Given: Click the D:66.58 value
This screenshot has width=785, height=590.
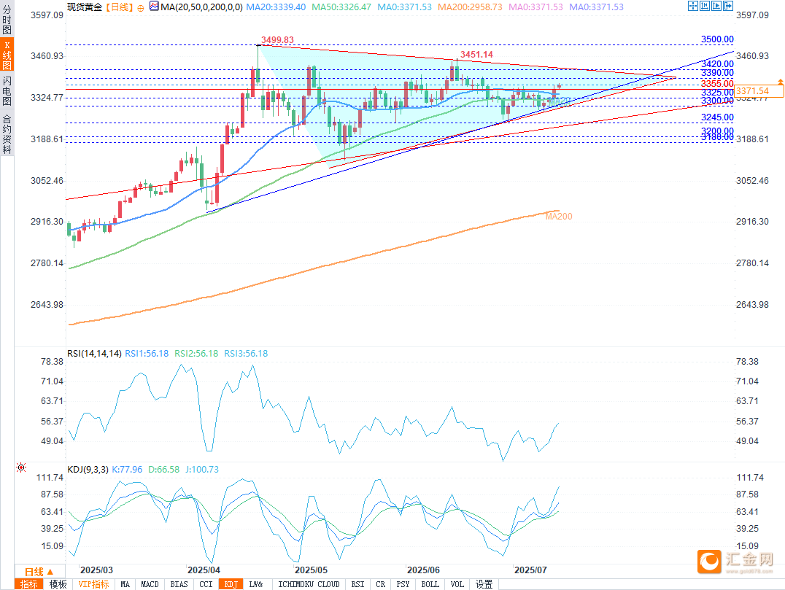Looking at the screenshot, I should (x=163, y=470).
